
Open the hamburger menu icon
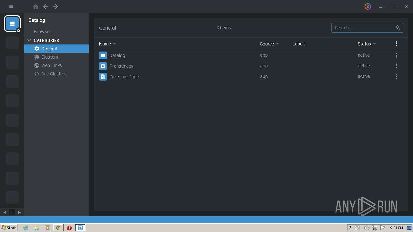click(x=11, y=6)
